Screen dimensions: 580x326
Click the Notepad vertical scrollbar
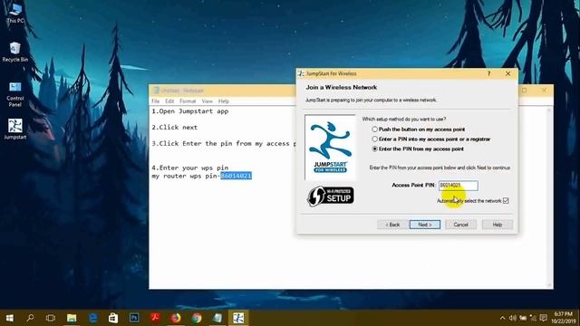549,197
